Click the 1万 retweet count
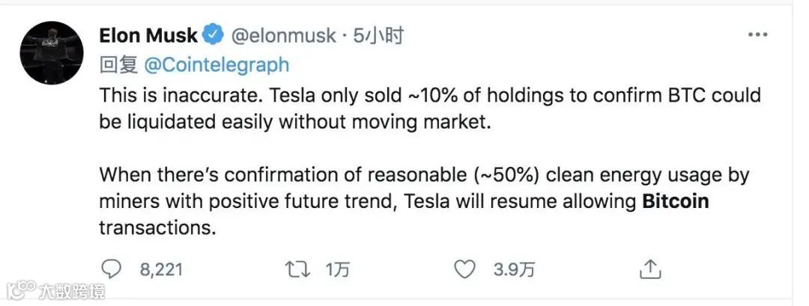Image resolution: width=809 pixels, height=306 pixels. pyautogui.click(x=337, y=270)
